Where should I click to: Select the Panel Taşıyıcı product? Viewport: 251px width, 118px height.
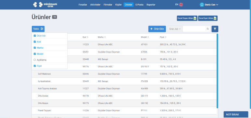44,111
